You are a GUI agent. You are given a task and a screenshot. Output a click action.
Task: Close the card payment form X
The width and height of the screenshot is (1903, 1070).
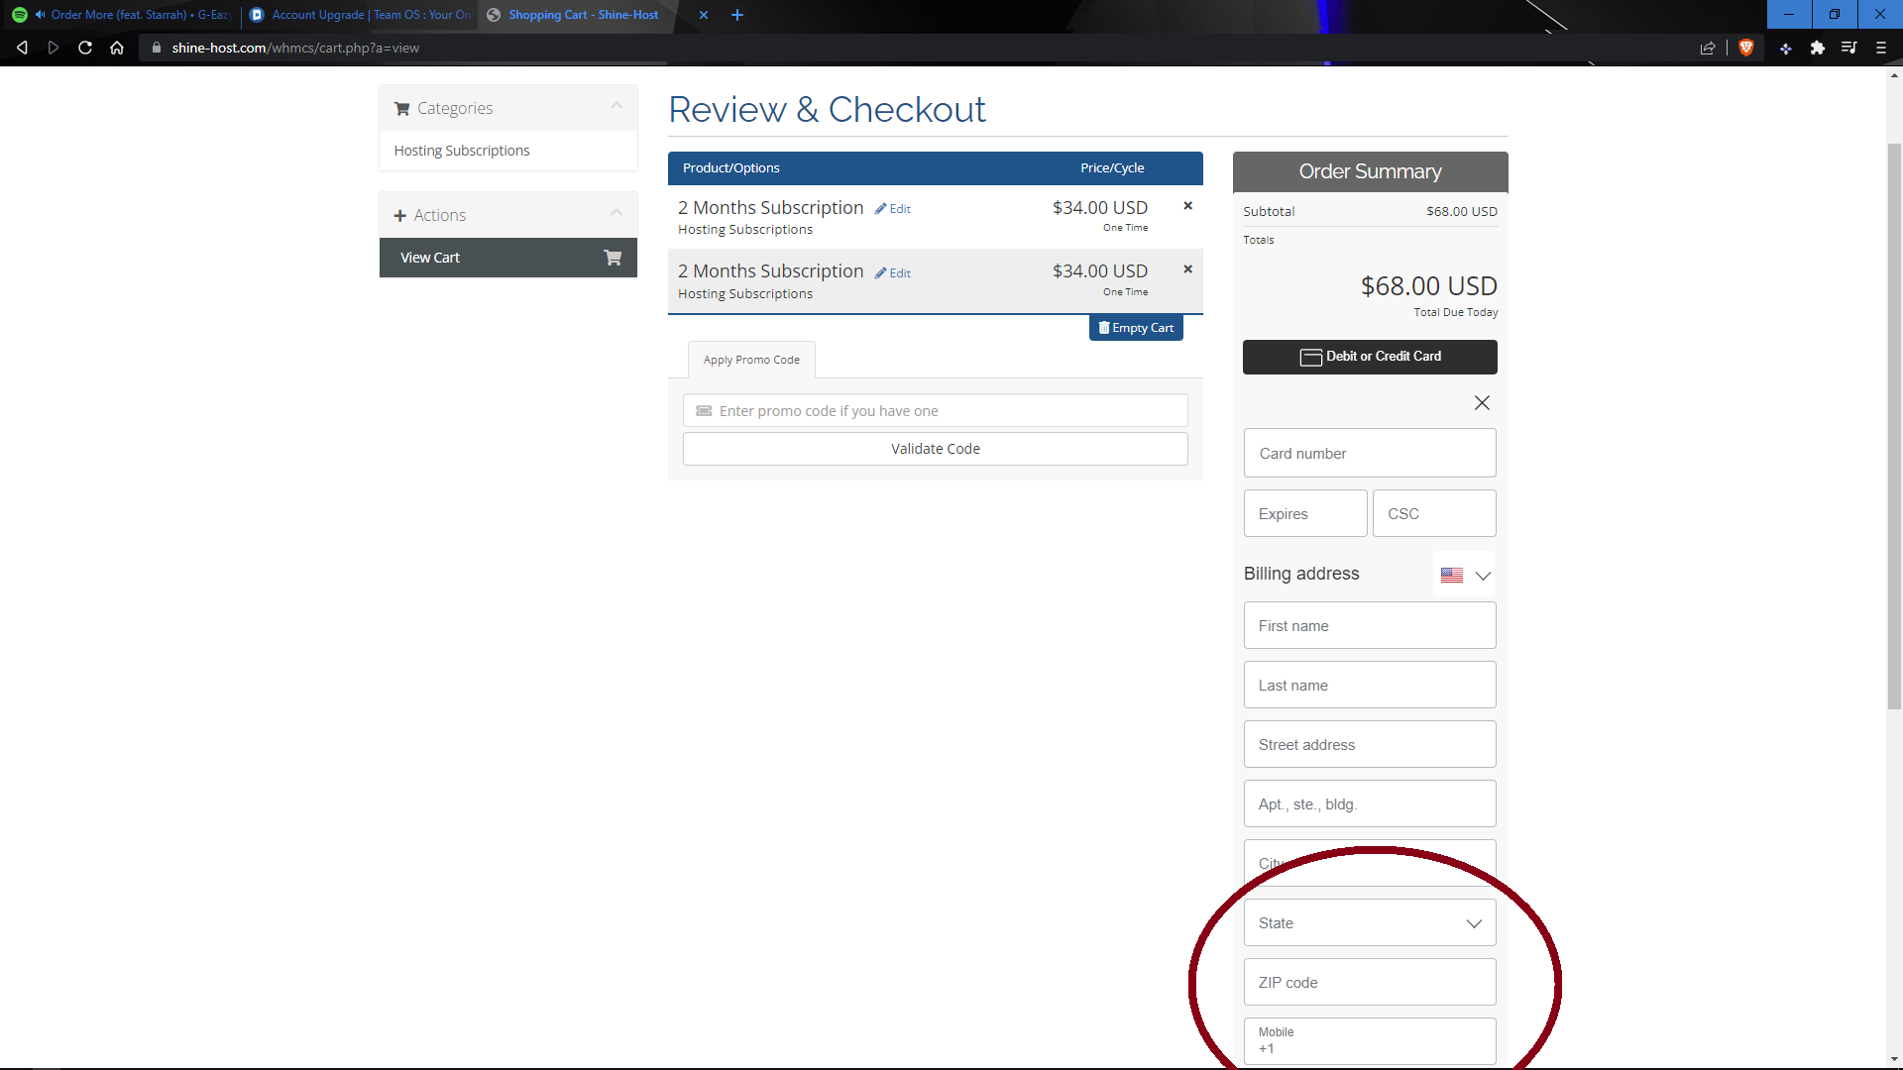[1482, 402]
